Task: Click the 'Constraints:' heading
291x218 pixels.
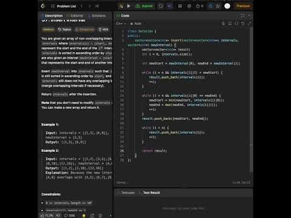Action: 51,194
